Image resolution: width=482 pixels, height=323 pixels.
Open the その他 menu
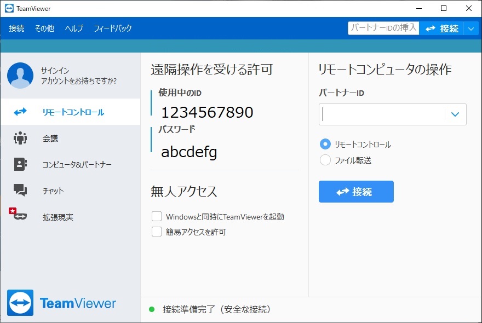44,28
